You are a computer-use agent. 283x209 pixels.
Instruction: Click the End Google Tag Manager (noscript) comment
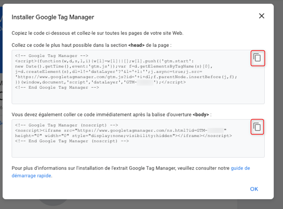[x=72, y=141]
